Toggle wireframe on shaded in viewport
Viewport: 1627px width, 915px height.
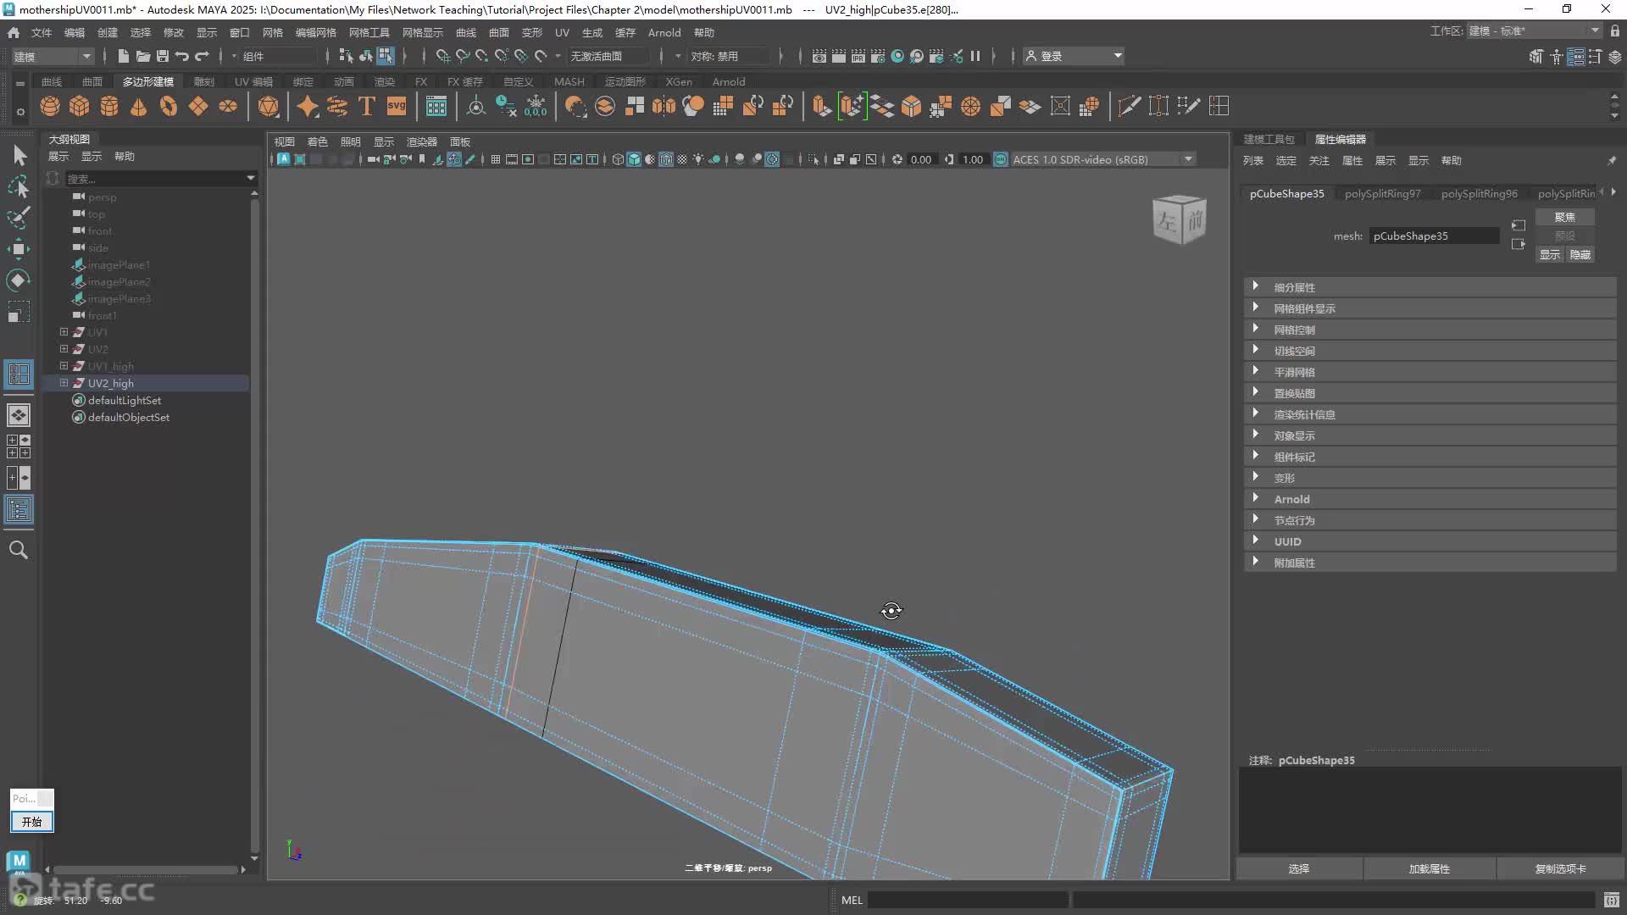click(x=666, y=159)
